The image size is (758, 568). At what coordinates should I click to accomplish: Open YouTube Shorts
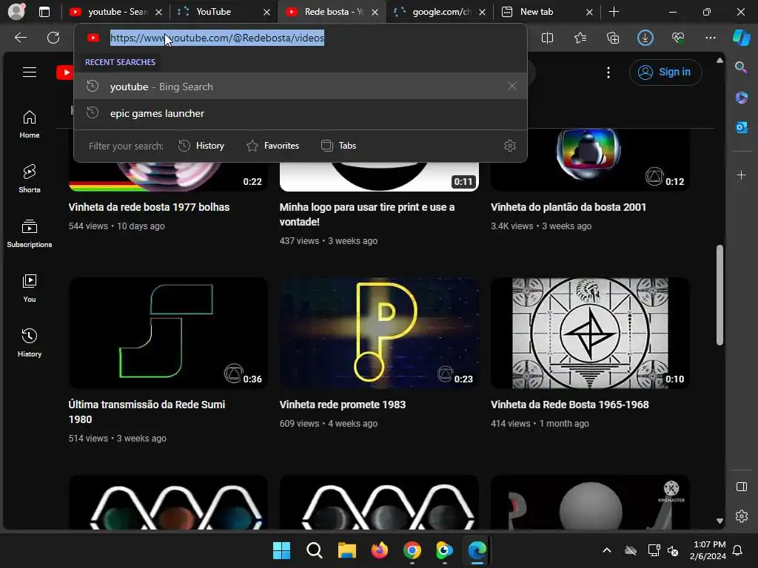[x=30, y=179]
